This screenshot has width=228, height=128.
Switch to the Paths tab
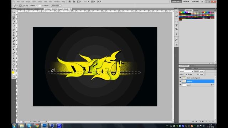[x=196, y=69]
